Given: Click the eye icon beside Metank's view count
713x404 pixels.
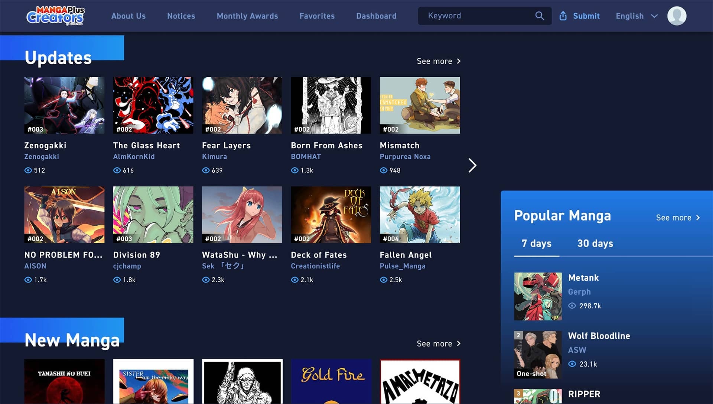Looking at the screenshot, I should pos(572,306).
